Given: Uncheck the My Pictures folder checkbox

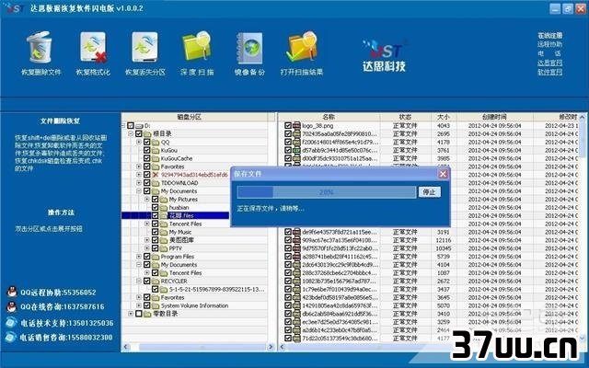Looking at the screenshot, I should [x=156, y=199].
